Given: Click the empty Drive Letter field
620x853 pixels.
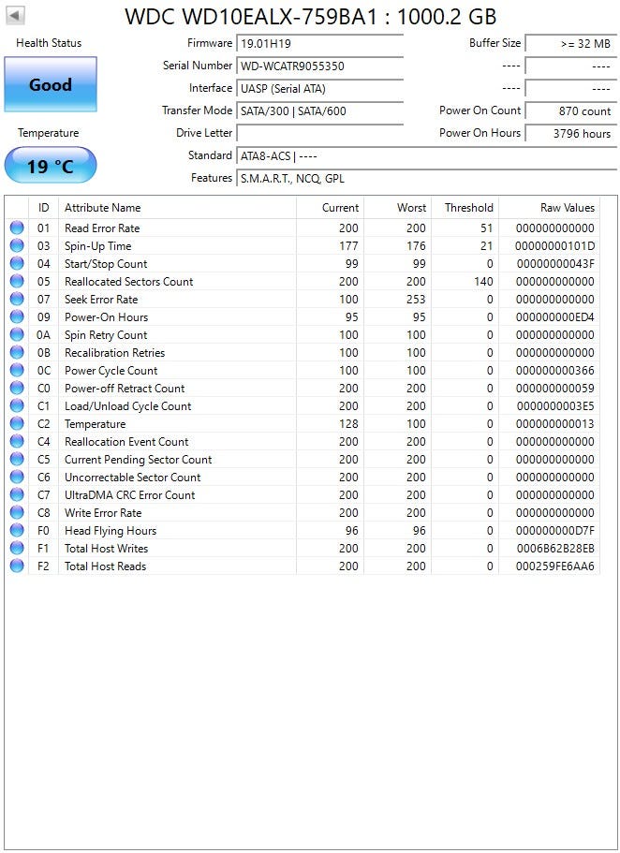Looking at the screenshot, I should coord(319,134).
